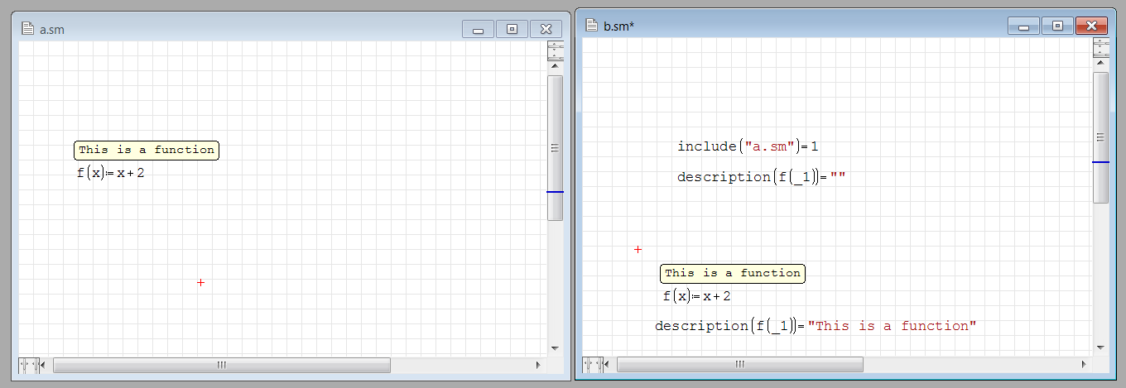Click the split handle above a.sm vertical scrollbar

point(556,51)
